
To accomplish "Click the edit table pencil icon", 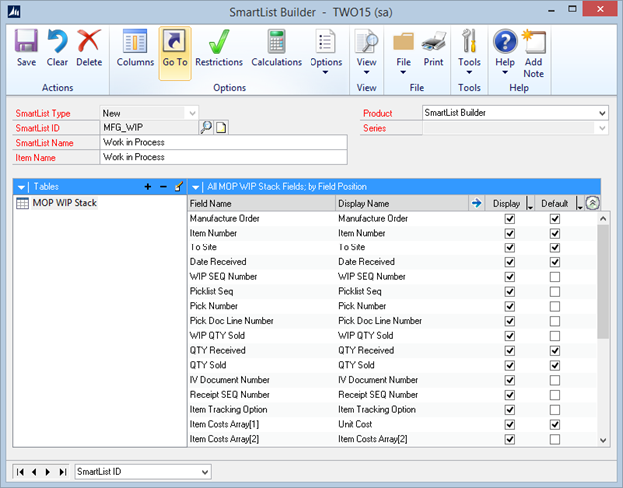I will point(179,187).
